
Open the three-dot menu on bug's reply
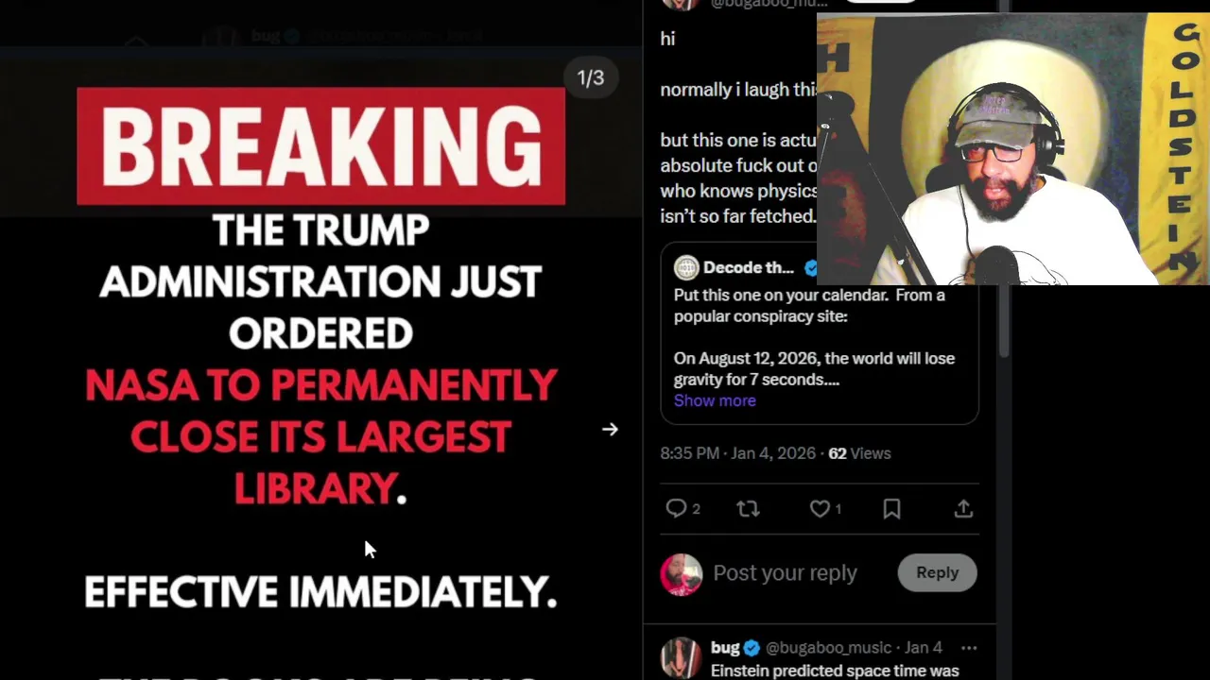pos(968,648)
